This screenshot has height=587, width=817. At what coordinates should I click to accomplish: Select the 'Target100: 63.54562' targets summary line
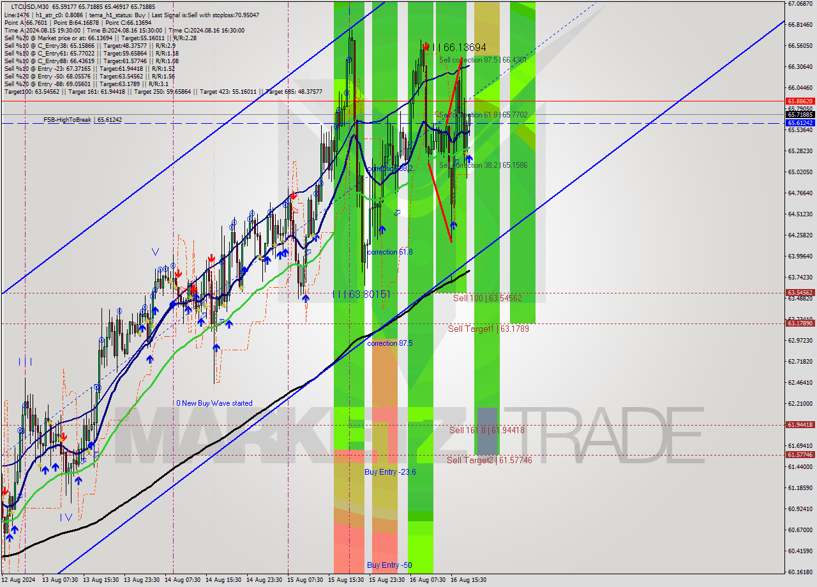[x=163, y=91]
